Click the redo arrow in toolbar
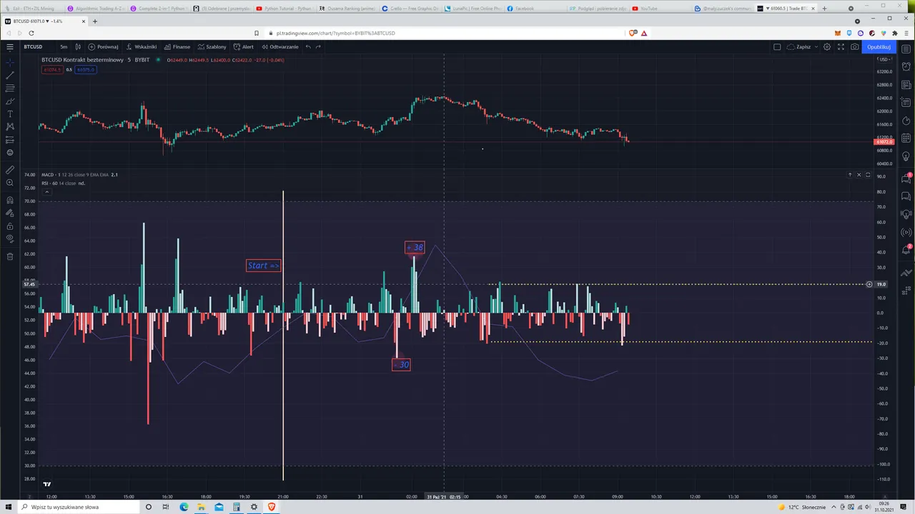915x514 pixels. 318,46
